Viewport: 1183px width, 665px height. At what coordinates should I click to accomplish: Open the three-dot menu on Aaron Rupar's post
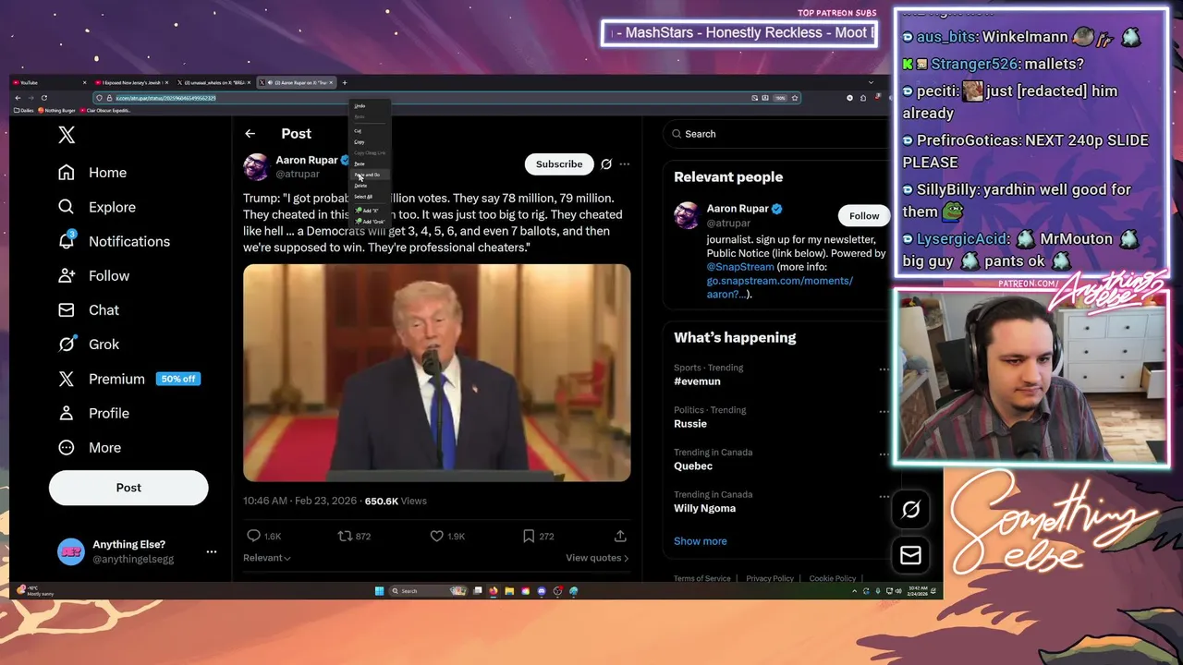[x=625, y=164]
